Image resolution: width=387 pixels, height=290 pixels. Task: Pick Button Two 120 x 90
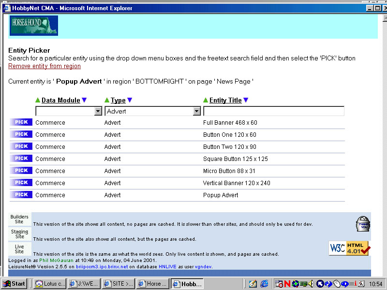[x=21, y=146]
